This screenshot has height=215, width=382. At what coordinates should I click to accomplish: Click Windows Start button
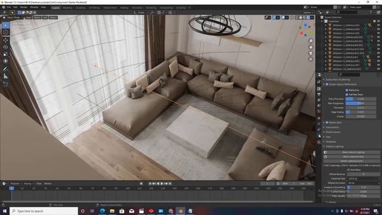tap(5, 211)
